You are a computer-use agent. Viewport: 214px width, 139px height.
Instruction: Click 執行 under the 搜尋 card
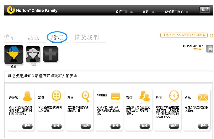[86, 126]
